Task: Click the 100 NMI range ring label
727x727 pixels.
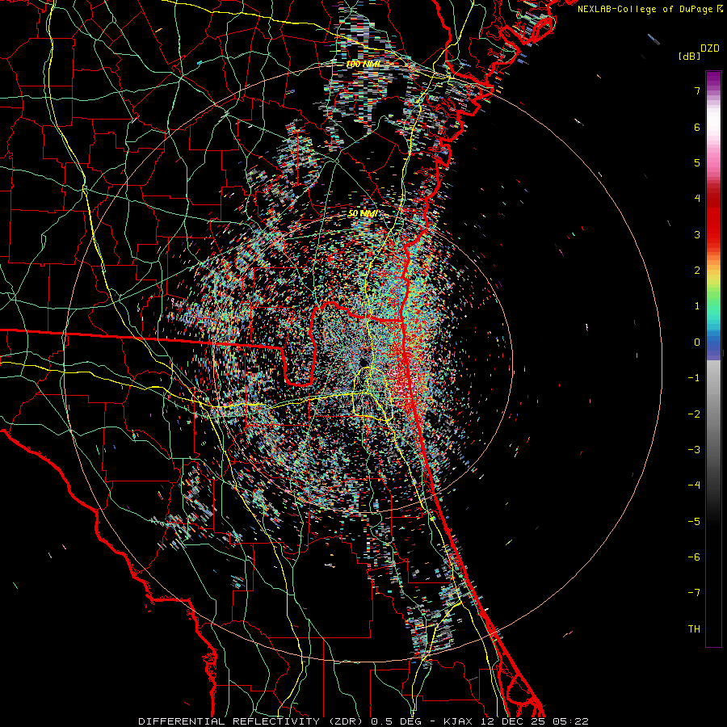Action: [x=363, y=64]
